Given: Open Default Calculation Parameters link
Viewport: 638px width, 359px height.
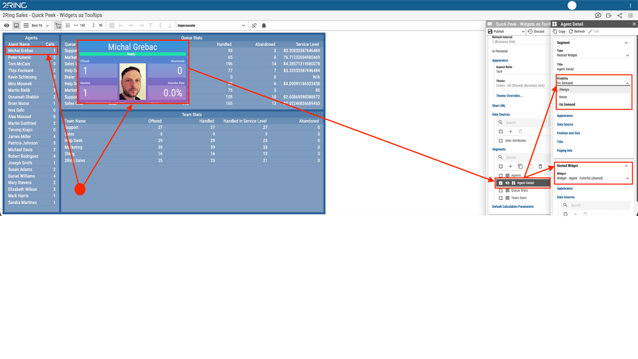Looking at the screenshot, I should (513, 207).
